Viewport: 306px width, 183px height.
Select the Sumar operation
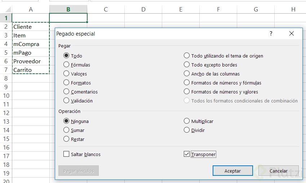pos(66,130)
